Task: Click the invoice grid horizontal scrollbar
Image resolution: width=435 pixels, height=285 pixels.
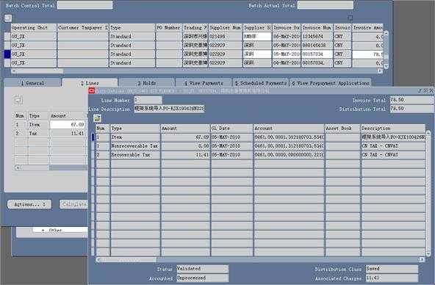Action: tap(197, 71)
